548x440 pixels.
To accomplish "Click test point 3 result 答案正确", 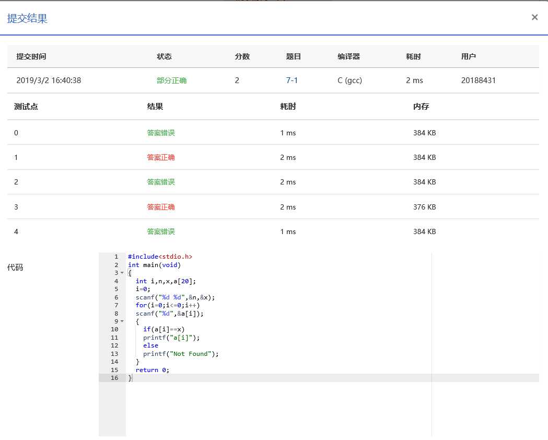I will (x=161, y=207).
